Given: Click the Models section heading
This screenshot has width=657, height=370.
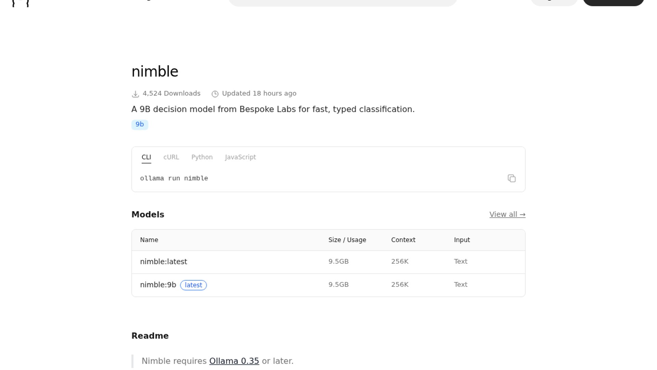Looking at the screenshot, I should coord(148,214).
